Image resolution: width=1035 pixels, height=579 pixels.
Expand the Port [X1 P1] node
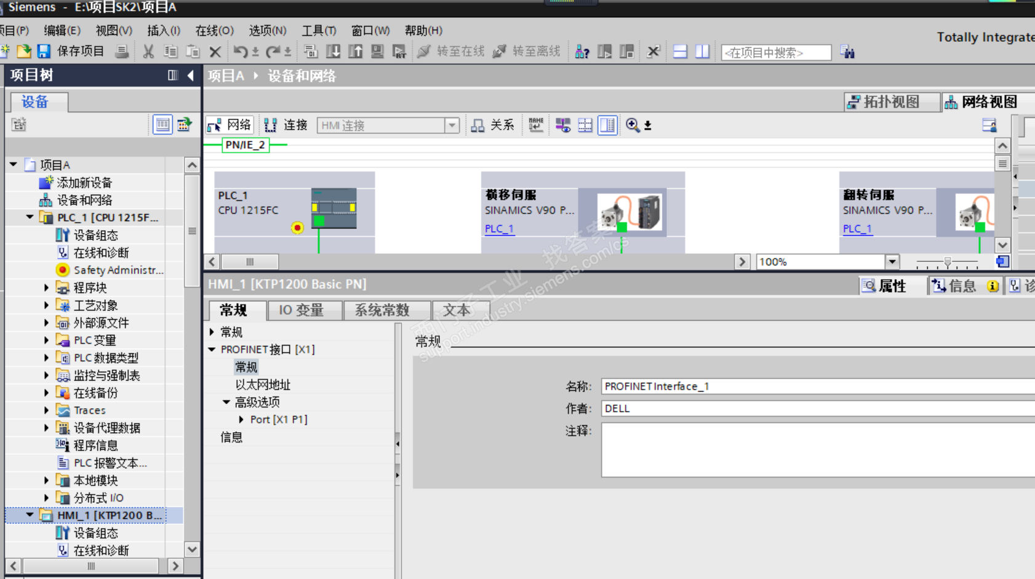click(x=241, y=419)
